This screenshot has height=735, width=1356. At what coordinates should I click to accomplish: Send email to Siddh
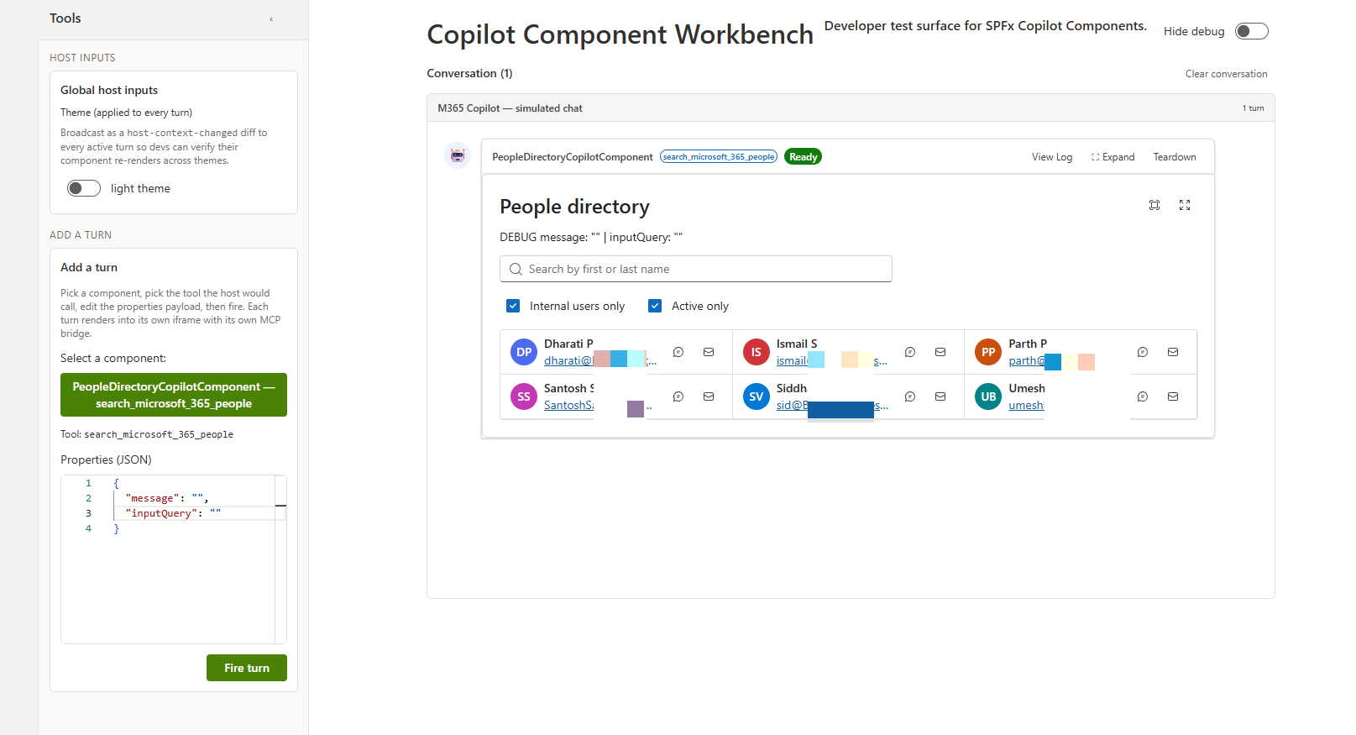click(x=940, y=396)
